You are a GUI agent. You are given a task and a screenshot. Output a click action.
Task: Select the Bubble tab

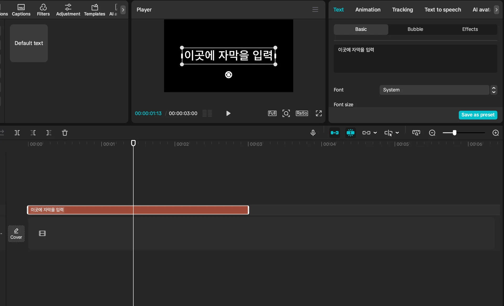[x=415, y=29]
